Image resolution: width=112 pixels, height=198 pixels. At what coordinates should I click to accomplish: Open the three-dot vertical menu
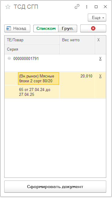tap(87, 7)
